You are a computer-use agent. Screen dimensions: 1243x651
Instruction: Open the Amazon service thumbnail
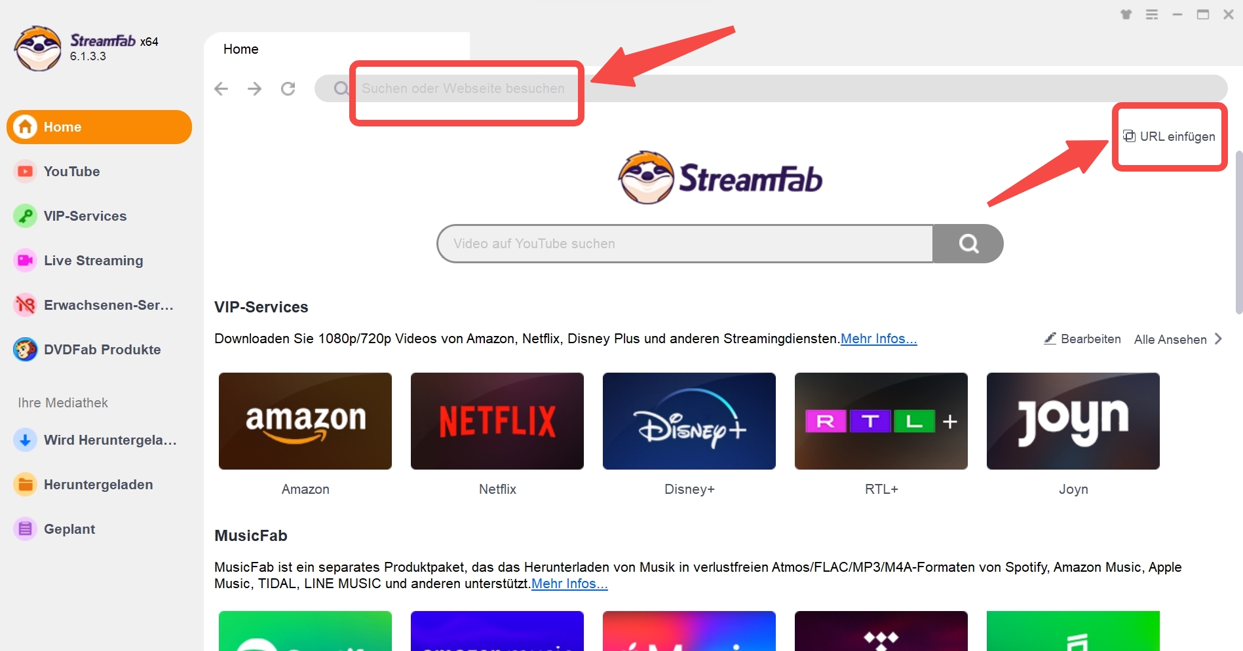(x=305, y=421)
